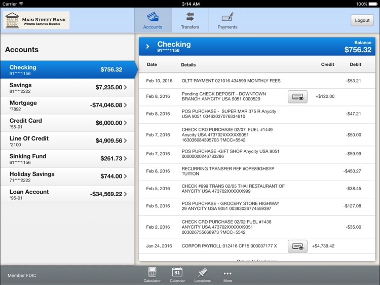Open CHECK CRD PURCHASE FUEL #1449 transaction
Viewport: 380px width, 285px height.
coord(257,135)
